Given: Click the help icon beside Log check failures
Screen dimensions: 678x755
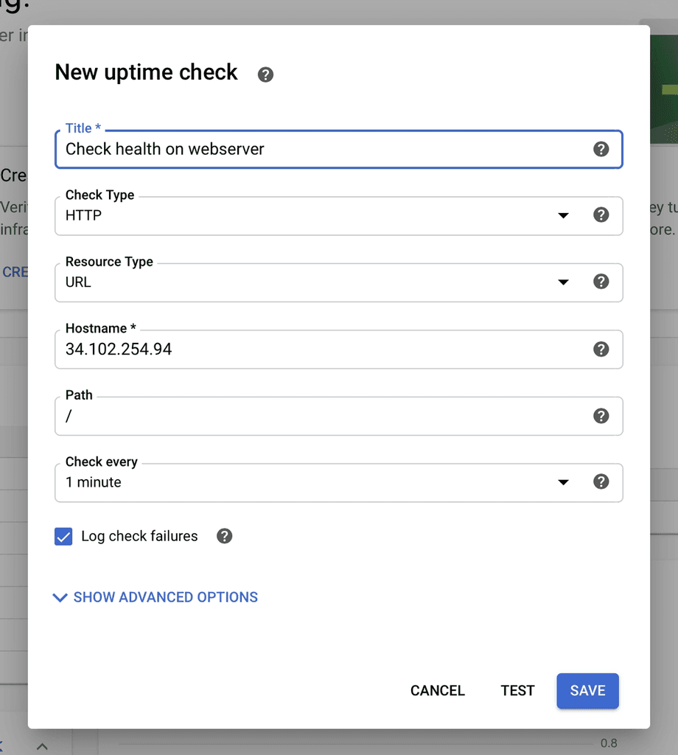Looking at the screenshot, I should [224, 536].
